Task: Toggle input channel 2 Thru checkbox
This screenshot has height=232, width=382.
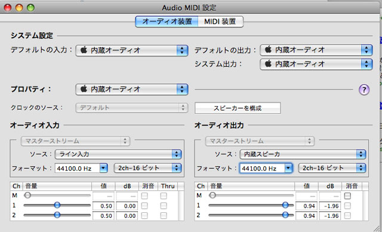Action: point(164,215)
